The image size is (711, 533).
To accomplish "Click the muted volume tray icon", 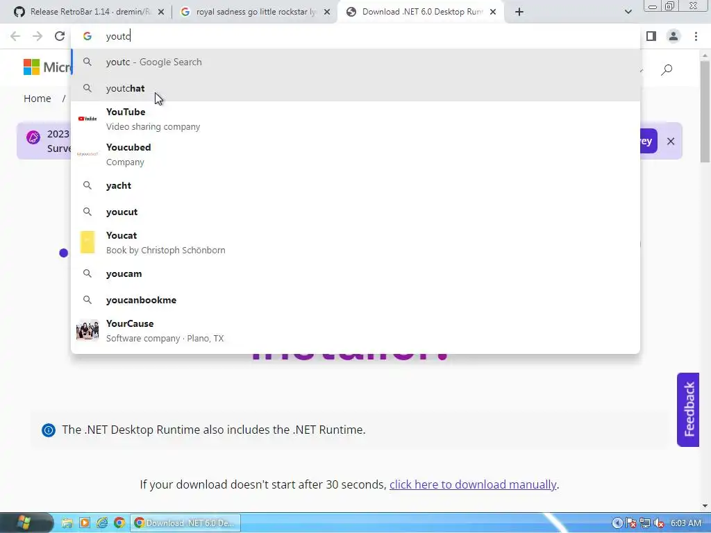I will [659, 523].
